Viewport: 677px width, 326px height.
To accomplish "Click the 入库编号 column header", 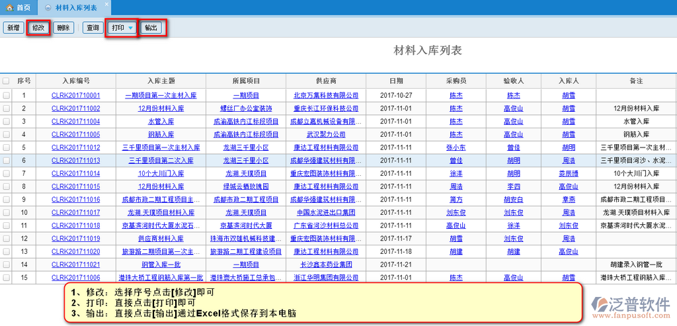I will tap(75, 81).
